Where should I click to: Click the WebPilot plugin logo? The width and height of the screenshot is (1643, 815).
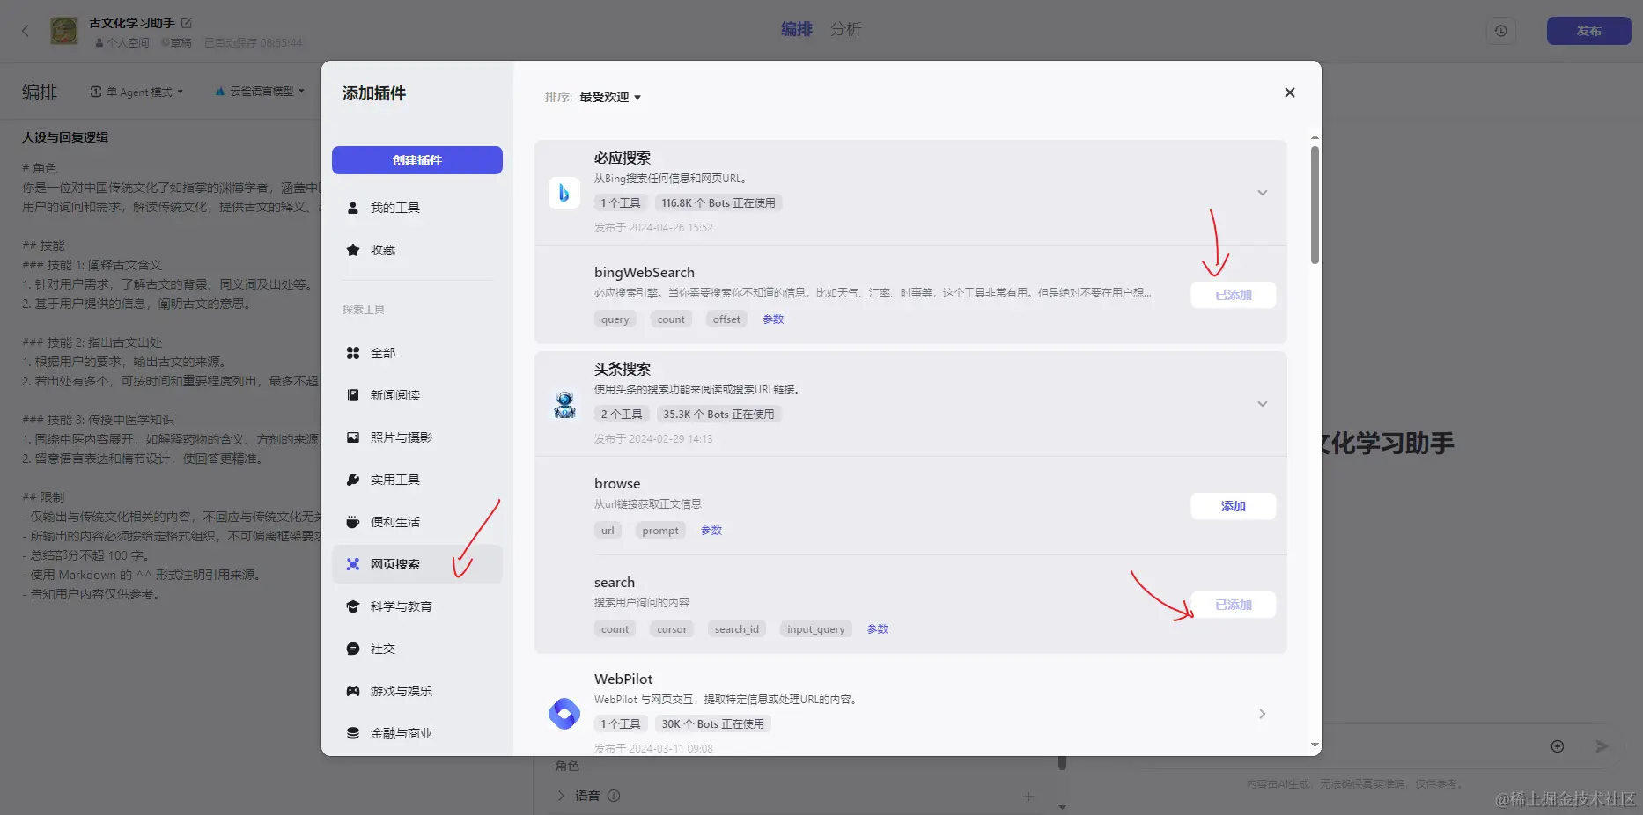tap(564, 714)
